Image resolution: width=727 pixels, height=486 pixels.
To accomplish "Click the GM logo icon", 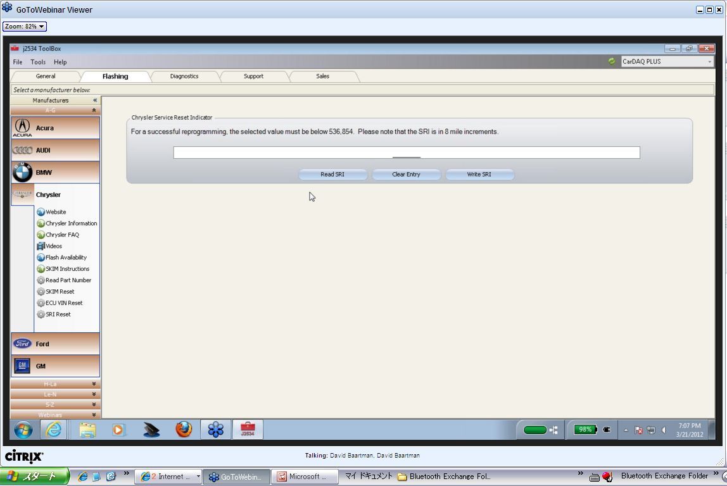I will click(22, 366).
